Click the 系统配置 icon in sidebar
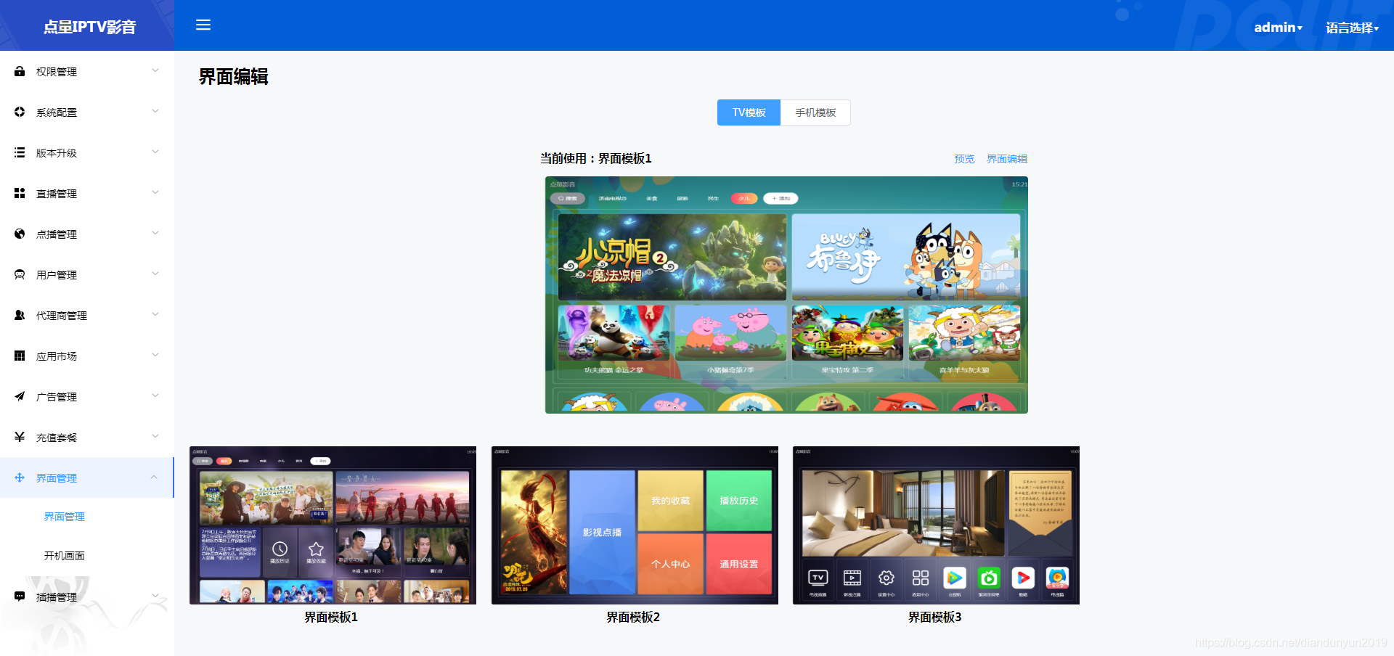 pyautogui.click(x=20, y=112)
